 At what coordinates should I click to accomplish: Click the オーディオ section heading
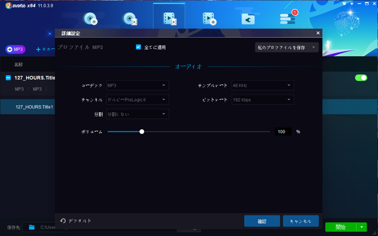click(x=188, y=66)
